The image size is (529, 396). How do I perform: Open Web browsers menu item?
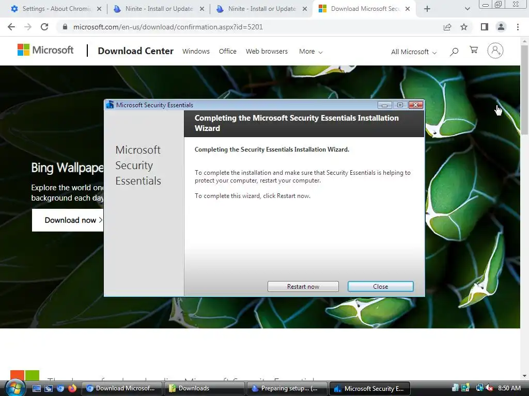267,51
